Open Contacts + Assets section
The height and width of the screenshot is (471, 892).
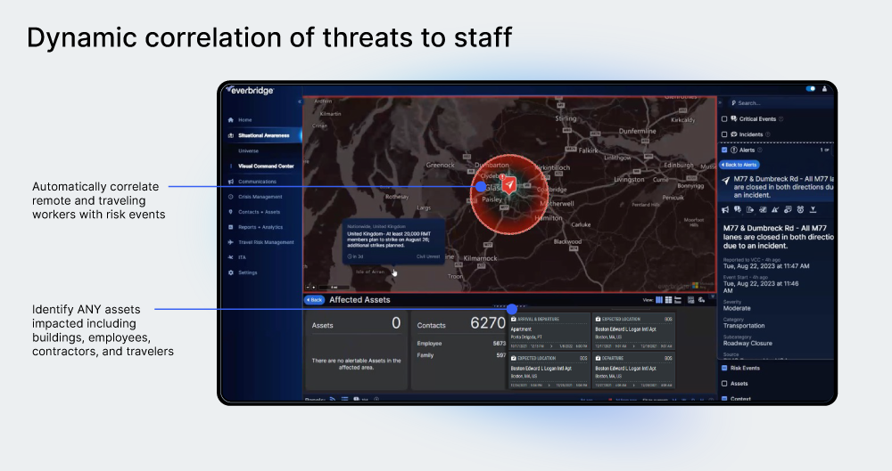259,212
